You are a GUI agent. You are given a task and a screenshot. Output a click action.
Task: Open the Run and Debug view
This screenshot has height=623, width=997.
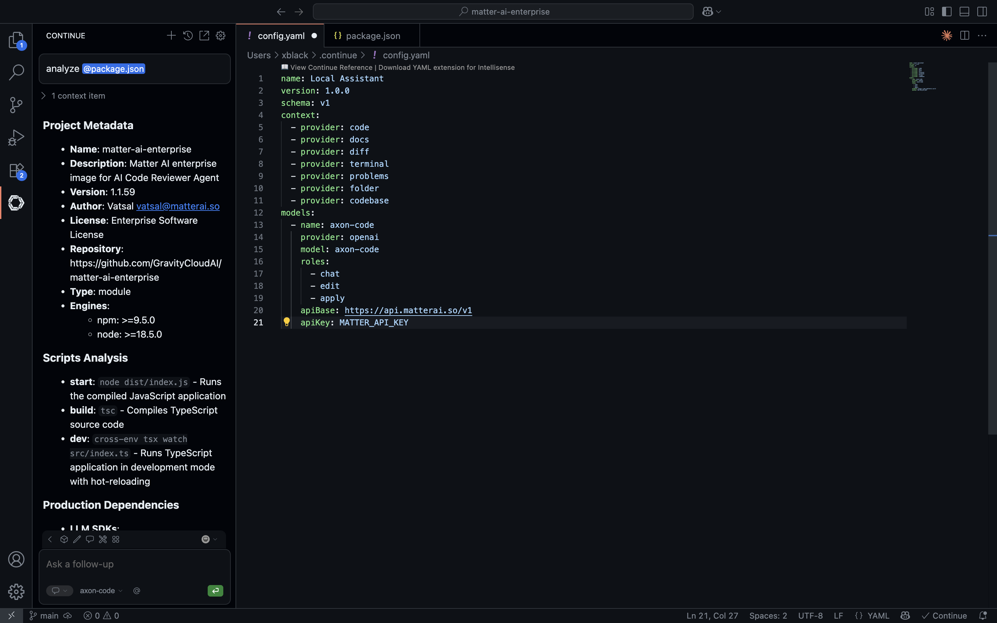16,138
